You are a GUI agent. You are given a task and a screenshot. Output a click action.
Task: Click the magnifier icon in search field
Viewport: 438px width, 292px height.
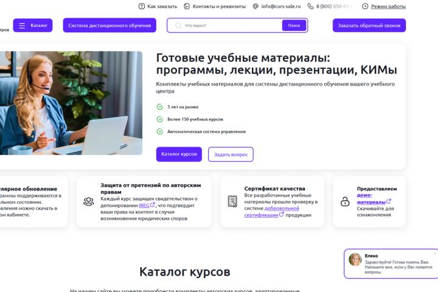pyautogui.click(x=178, y=26)
